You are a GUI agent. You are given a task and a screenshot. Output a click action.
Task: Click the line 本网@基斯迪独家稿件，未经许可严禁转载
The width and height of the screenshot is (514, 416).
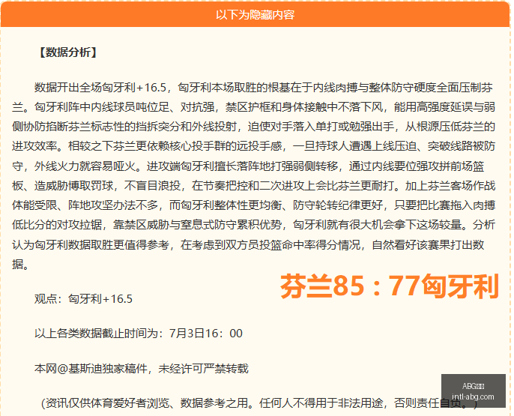142,369
